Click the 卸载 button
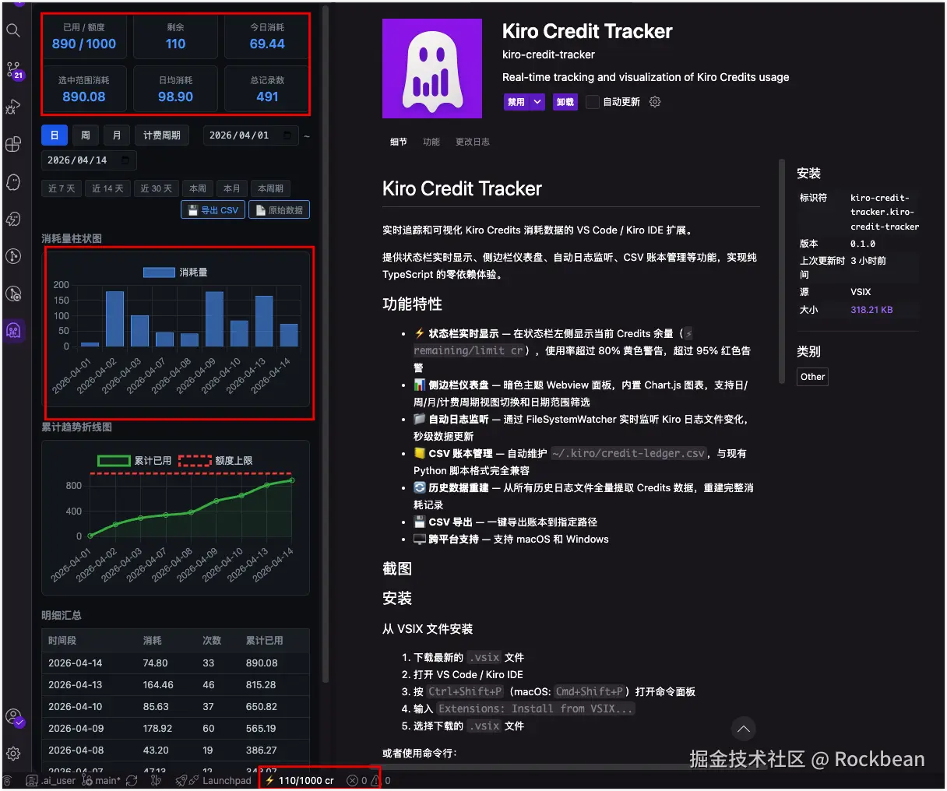Viewport: 947px width, 791px height. [565, 102]
